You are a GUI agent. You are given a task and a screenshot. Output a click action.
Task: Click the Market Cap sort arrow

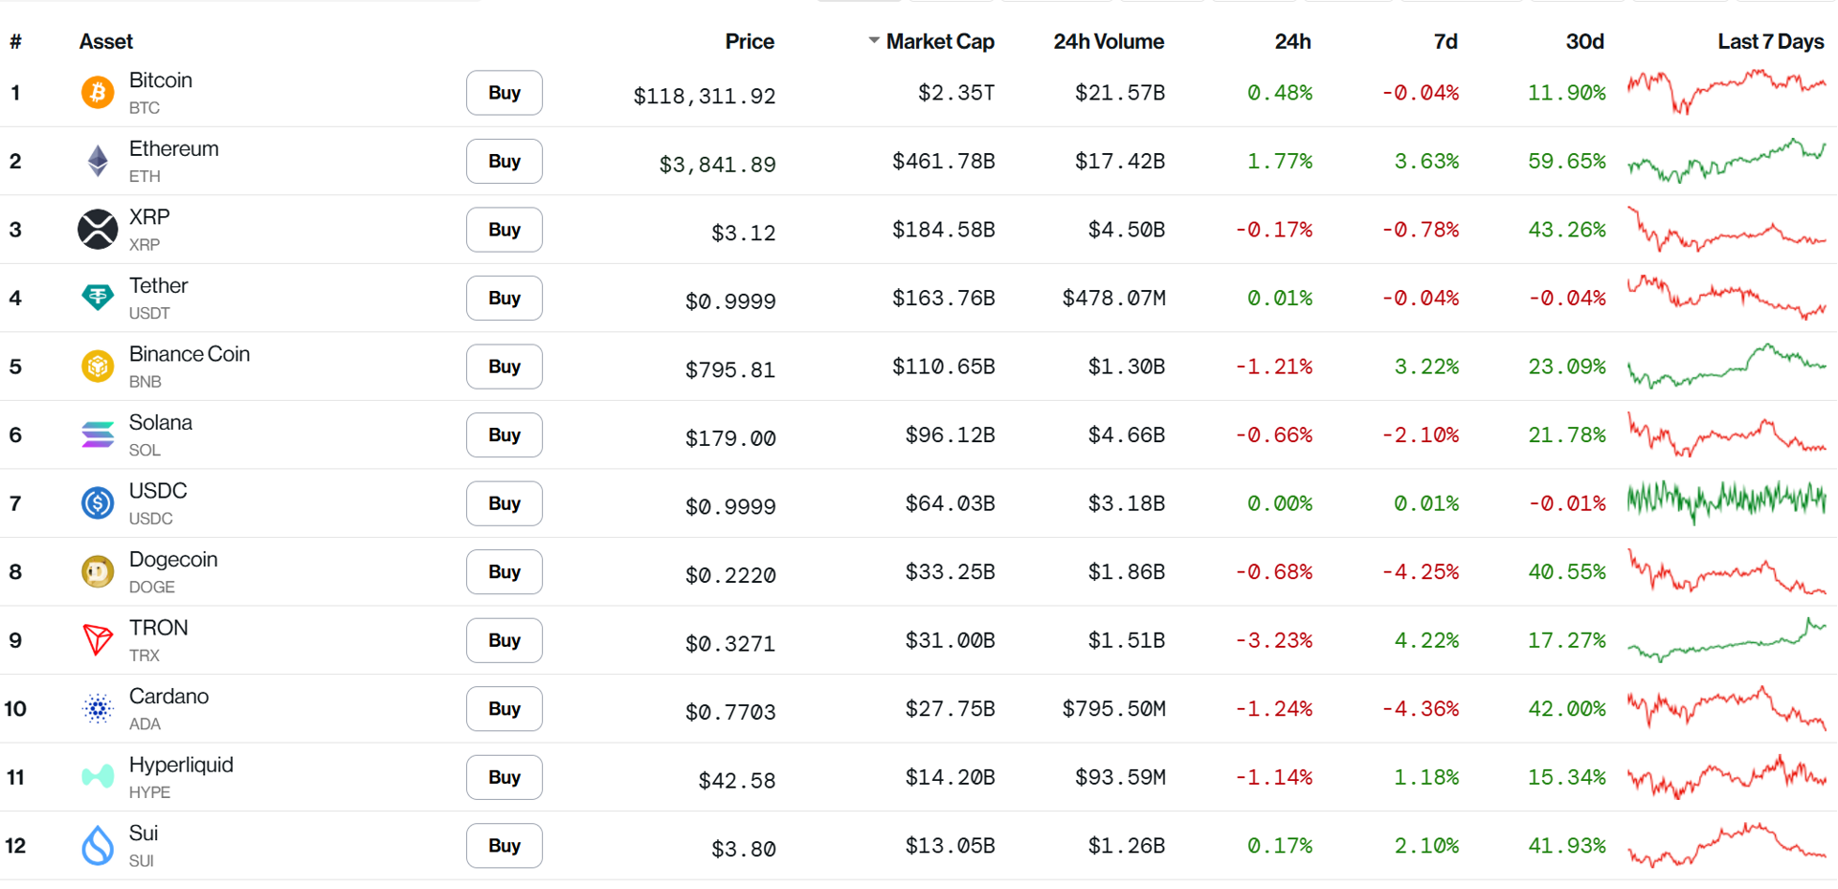(x=874, y=41)
